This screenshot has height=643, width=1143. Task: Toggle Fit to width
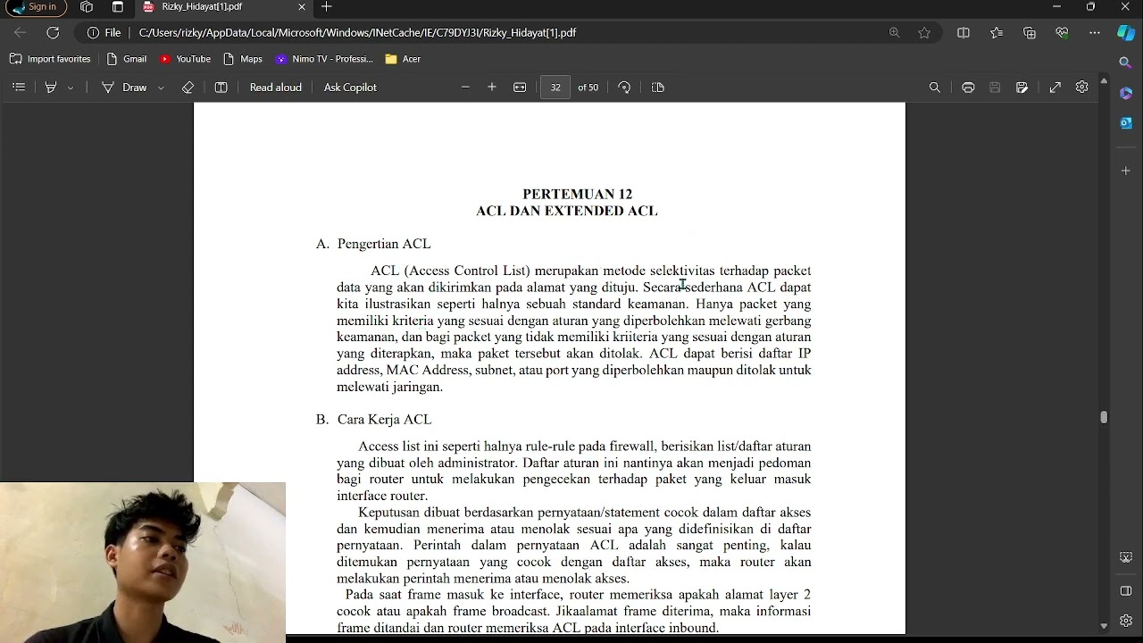point(520,88)
